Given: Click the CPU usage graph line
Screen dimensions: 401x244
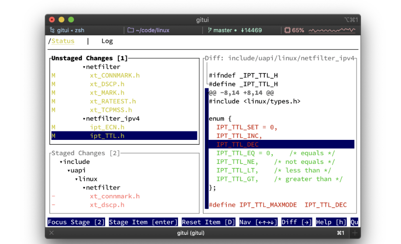Looking at the screenshot, I should tap(332, 30).
